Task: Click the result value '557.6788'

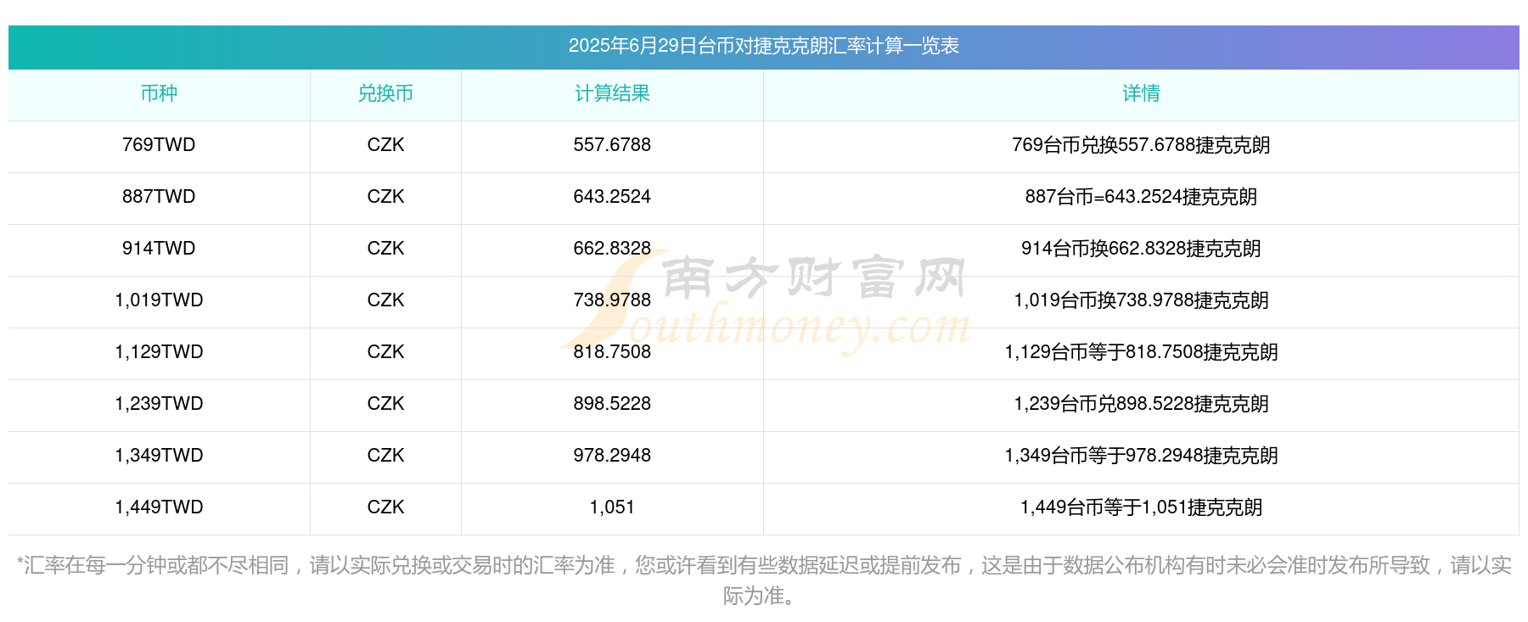Action: pyautogui.click(x=612, y=145)
